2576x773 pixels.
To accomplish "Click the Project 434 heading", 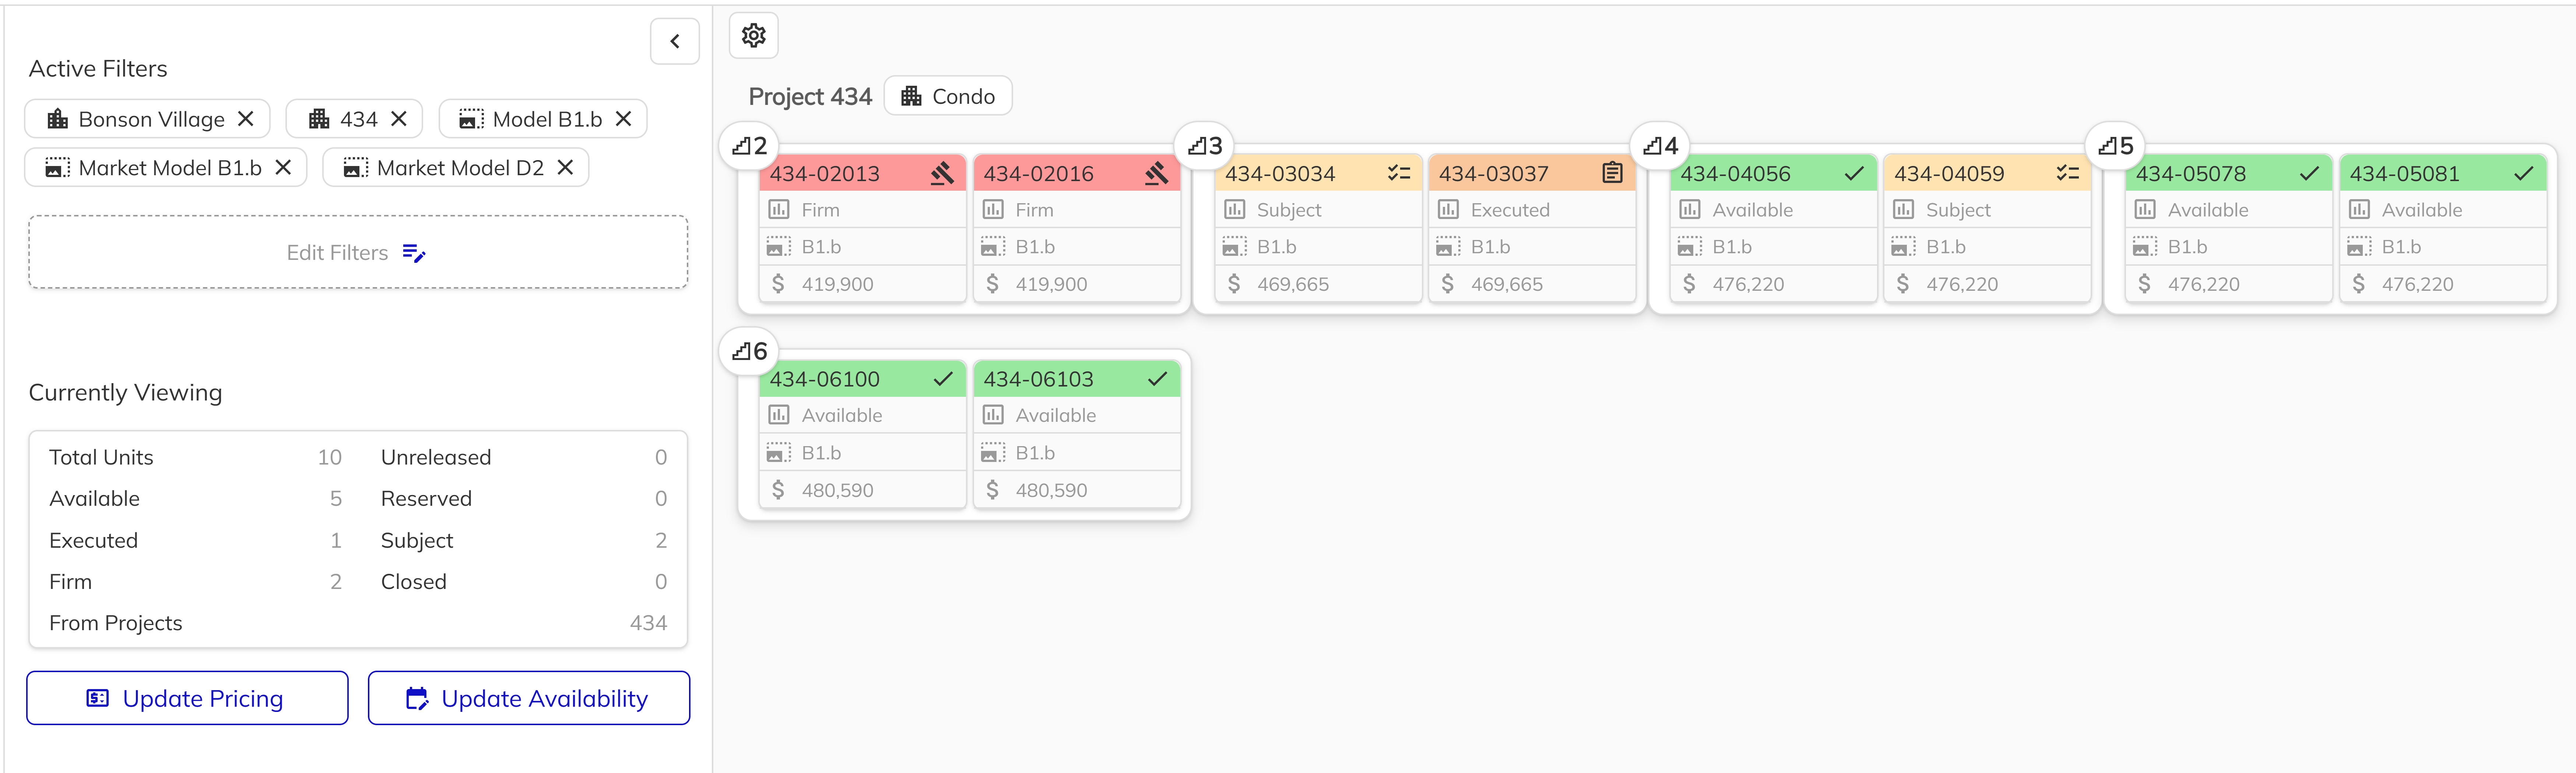I will (810, 96).
